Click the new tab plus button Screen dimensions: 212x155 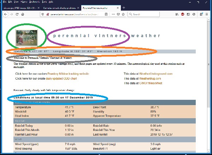pos(124,7)
